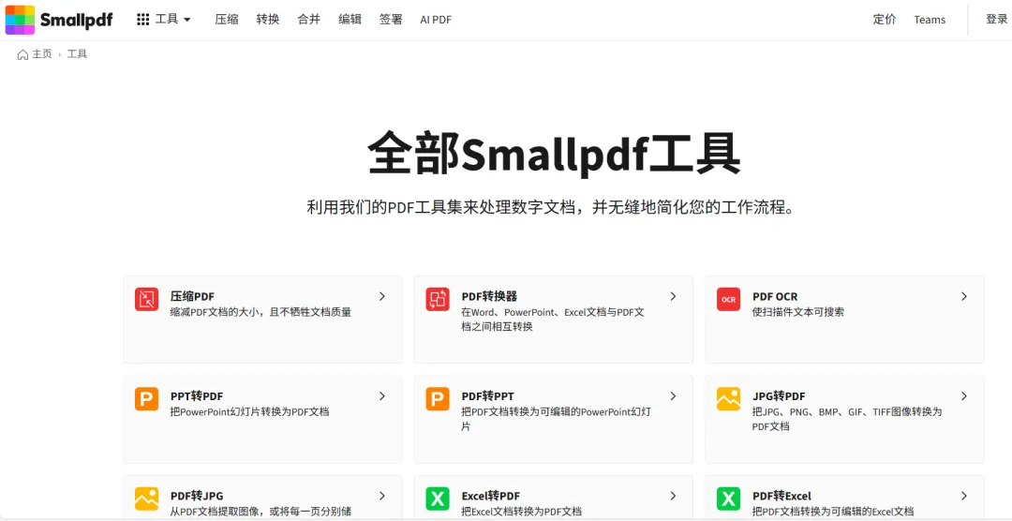
Task: Click the grid apps icon beside 工具
Action: coord(143,20)
